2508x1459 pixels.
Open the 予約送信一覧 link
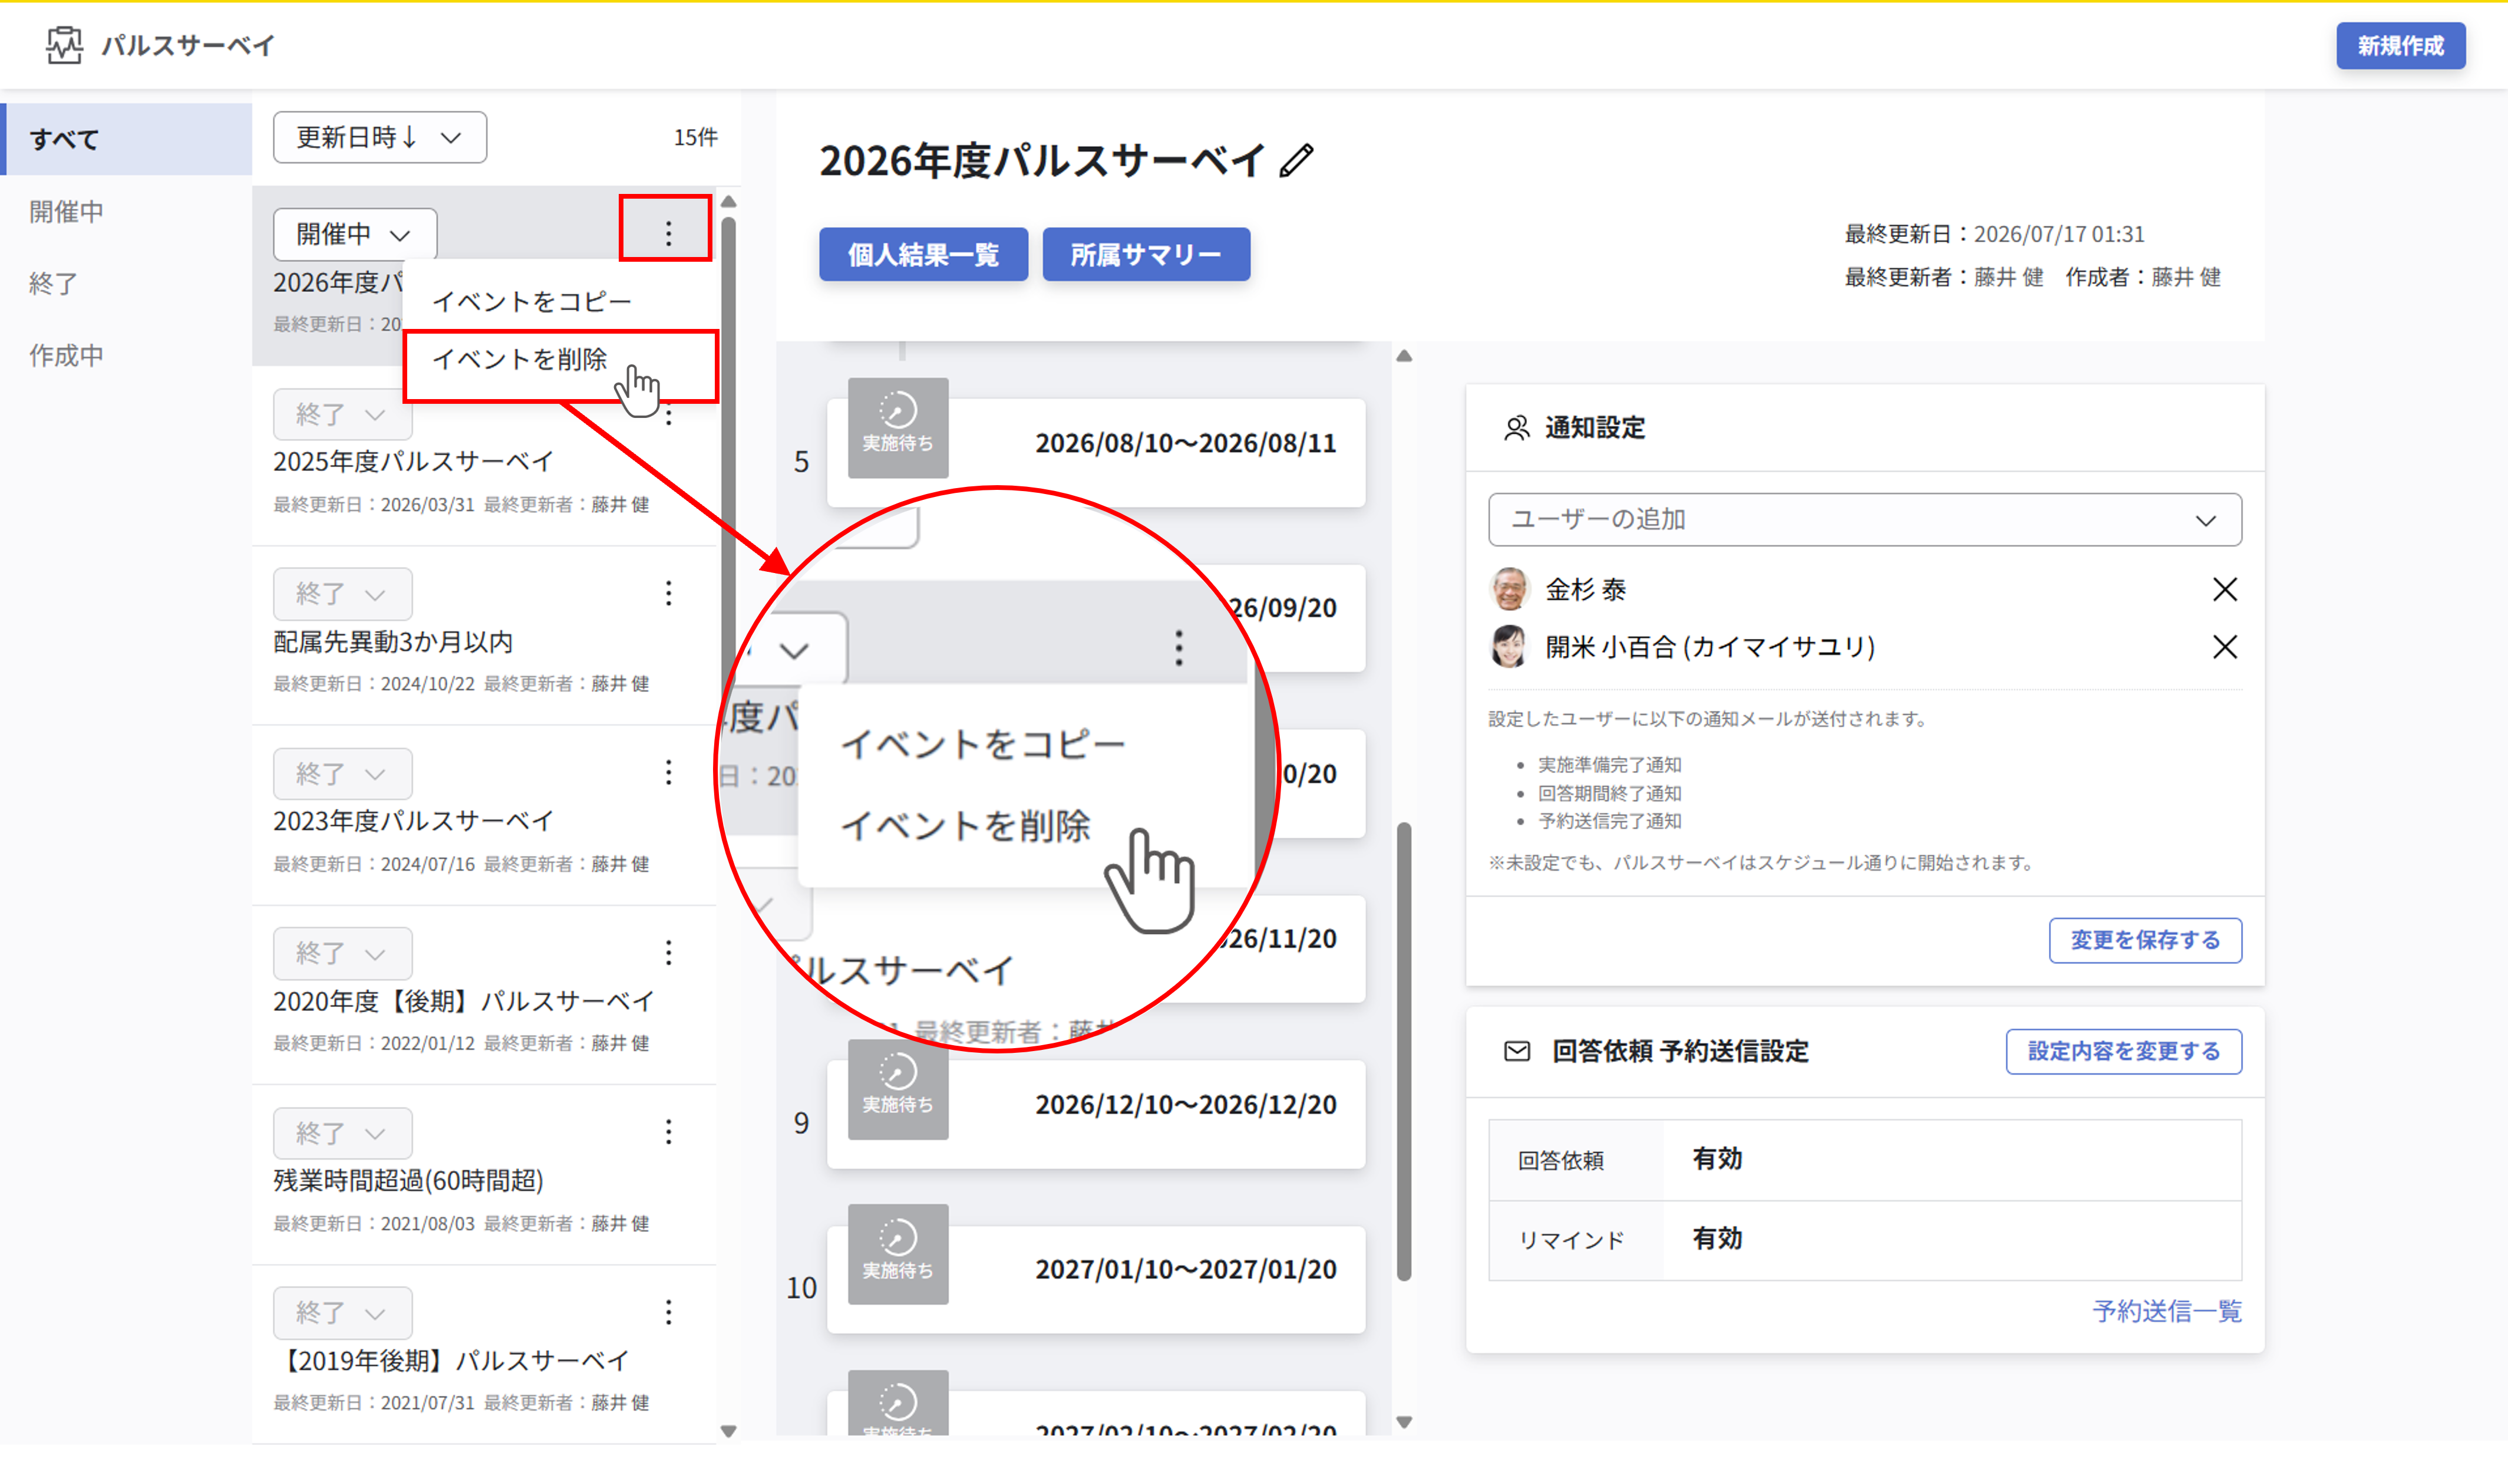(x=2167, y=1312)
